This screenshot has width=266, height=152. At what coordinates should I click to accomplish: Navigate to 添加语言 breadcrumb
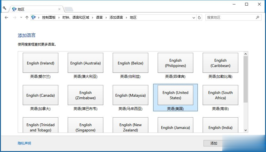116,18
